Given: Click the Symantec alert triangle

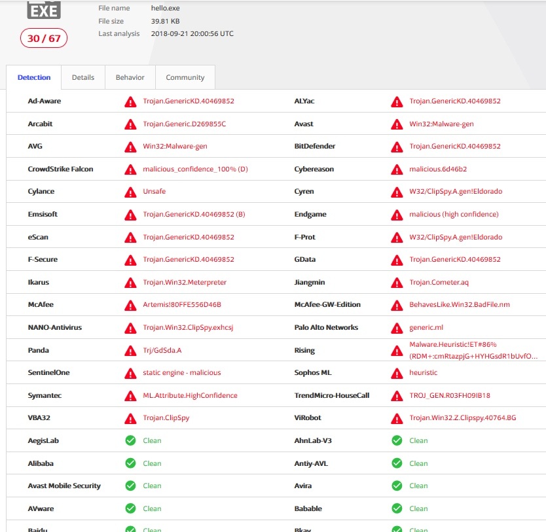Looking at the screenshot, I should [130, 396].
